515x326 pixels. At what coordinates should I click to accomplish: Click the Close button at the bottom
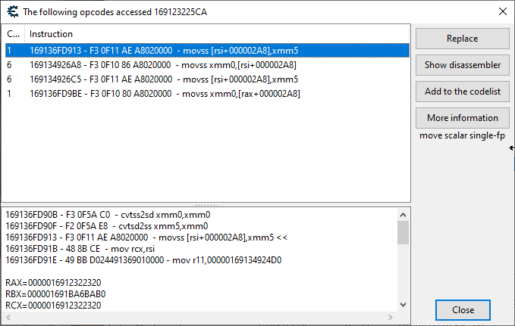pyautogui.click(x=463, y=310)
